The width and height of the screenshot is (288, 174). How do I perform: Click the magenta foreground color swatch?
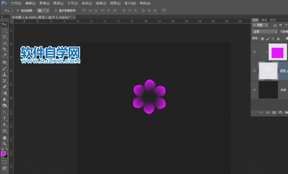tap(3, 154)
